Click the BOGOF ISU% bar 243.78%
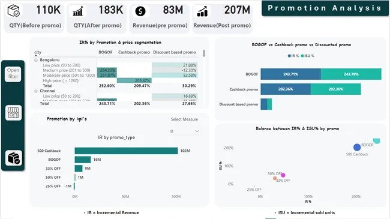390x219 pixels. pos(351,74)
